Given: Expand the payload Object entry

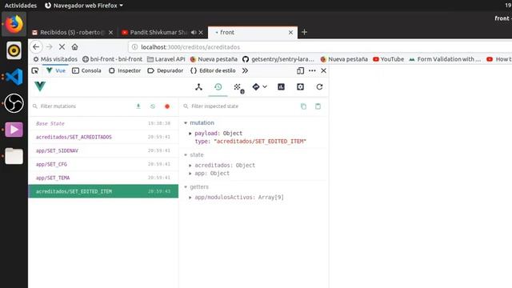Looking at the screenshot, I should [190, 134].
